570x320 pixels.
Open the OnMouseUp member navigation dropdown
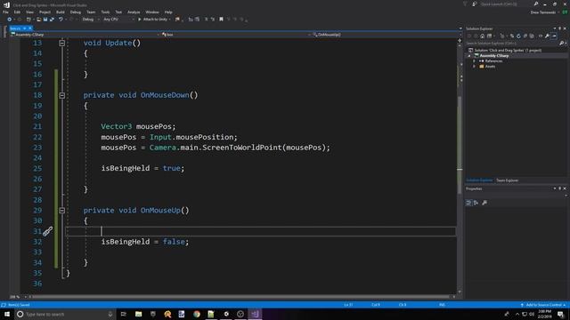click(386, 35)
